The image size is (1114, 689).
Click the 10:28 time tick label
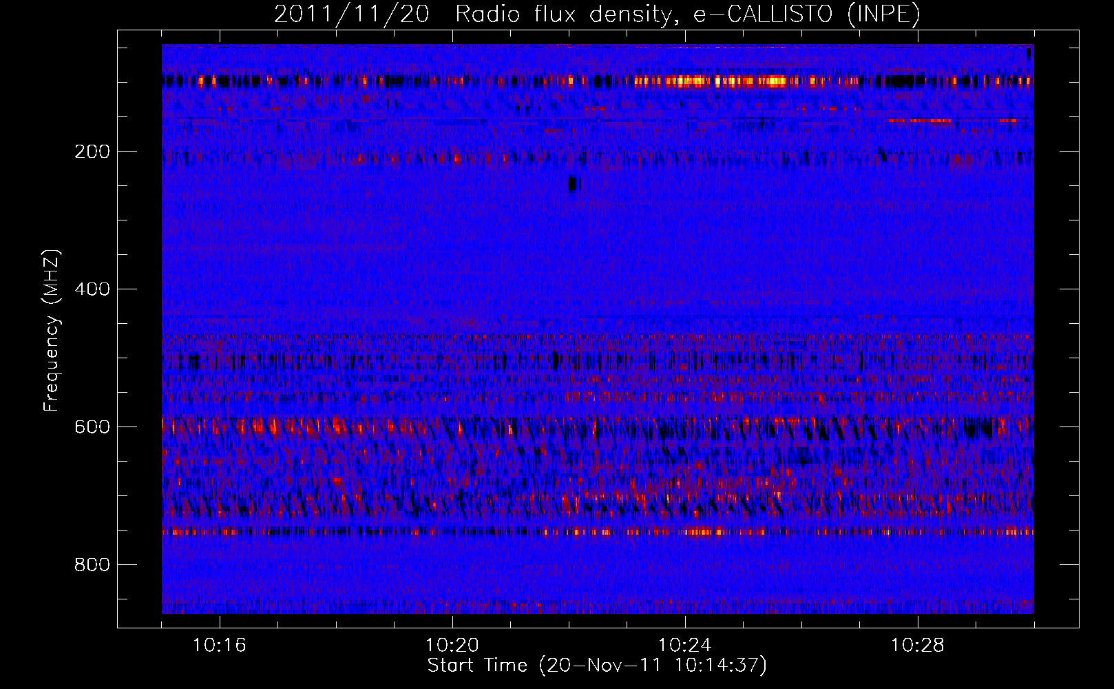pos(918,646)
